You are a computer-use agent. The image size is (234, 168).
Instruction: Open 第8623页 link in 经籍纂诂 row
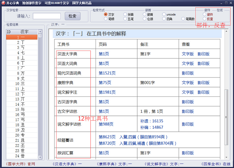point(107,137)
